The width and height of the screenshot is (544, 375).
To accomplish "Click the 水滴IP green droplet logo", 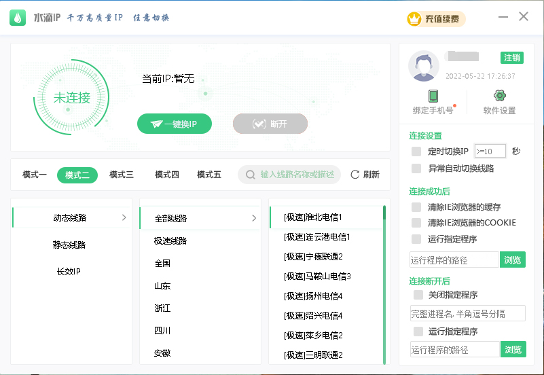I will pos(18,18).
